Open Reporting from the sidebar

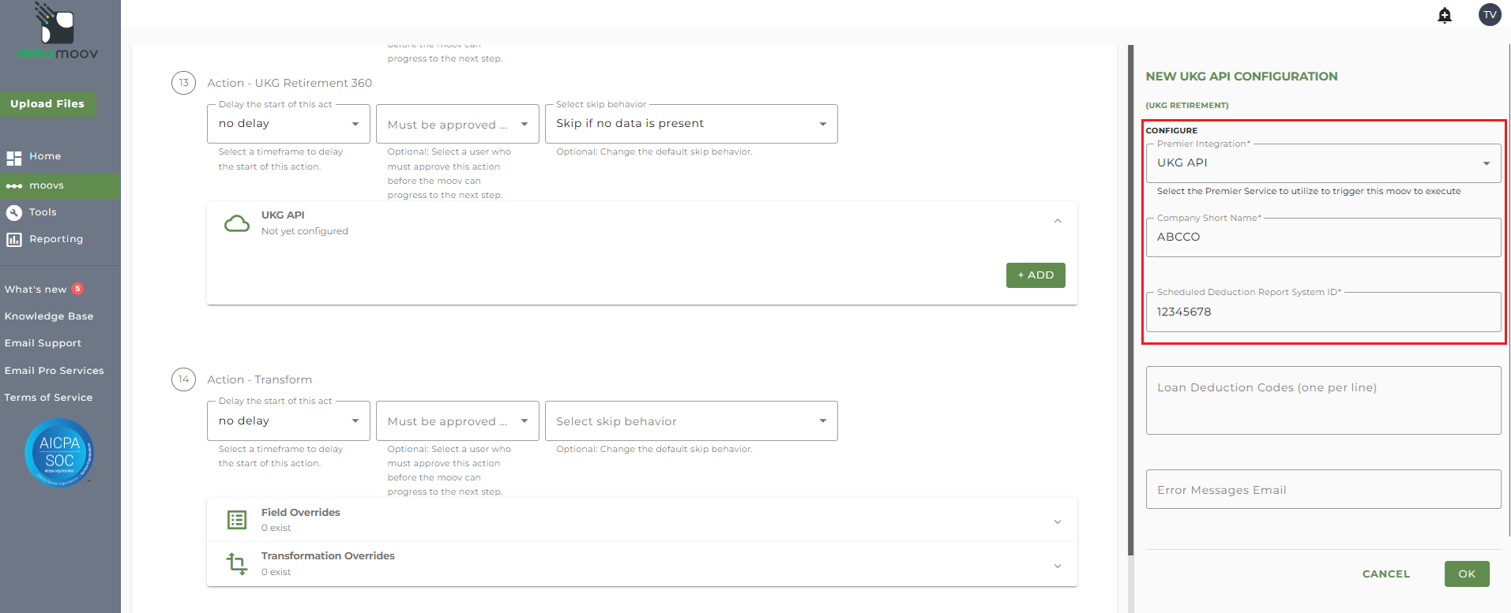55,239
